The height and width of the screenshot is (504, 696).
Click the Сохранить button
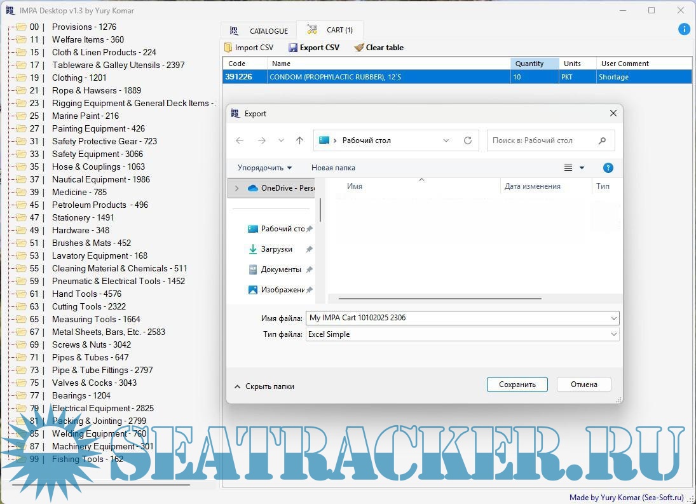click(x=517, y=385)
